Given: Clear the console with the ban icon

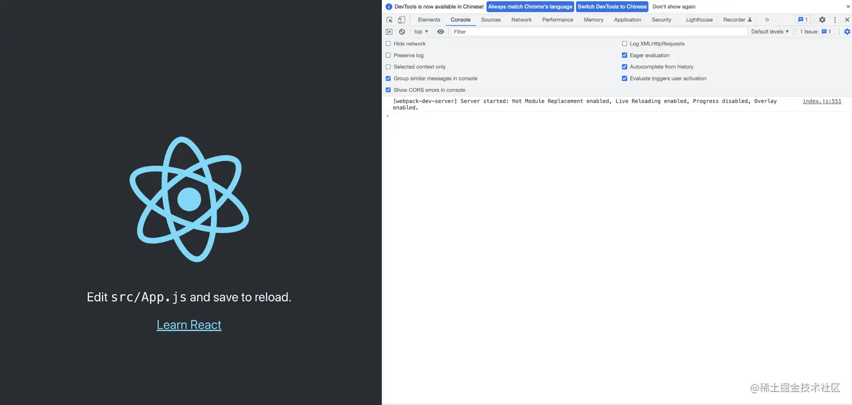Looking at the screenshot, I should [402, 32].
